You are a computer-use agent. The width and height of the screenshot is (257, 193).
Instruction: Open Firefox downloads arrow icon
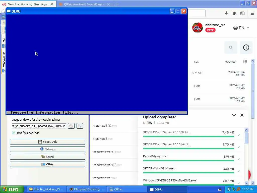tap(226, 14)
